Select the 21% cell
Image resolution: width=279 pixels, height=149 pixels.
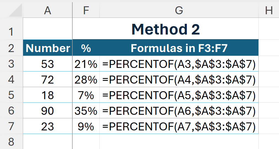86,64
